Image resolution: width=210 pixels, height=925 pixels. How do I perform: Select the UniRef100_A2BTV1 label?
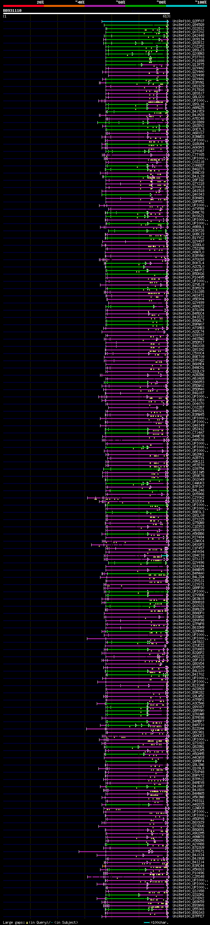188,458
